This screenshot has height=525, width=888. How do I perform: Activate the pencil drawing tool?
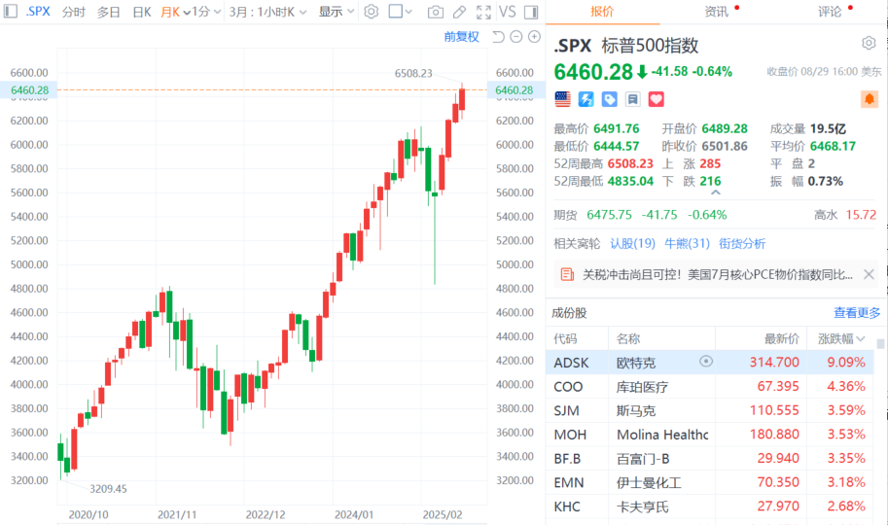click(460, 12)
